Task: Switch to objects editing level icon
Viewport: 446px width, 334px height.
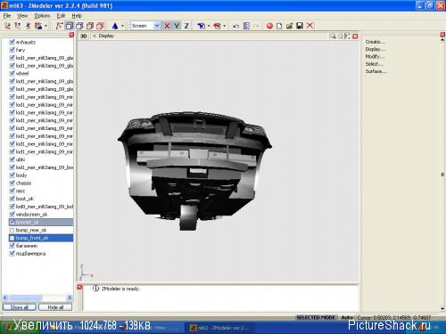Action: click(x=38, y=26)
